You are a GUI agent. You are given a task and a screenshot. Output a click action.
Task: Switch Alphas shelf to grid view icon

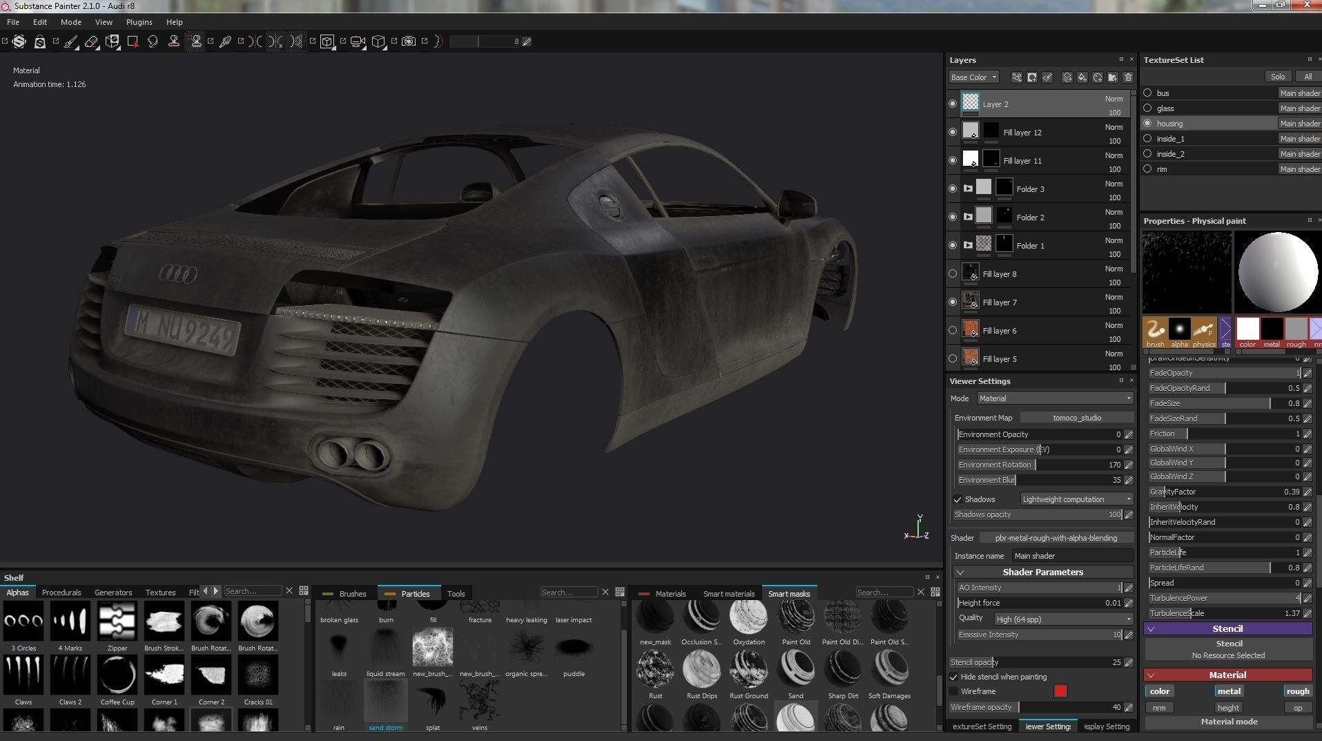tap(304, 591)
